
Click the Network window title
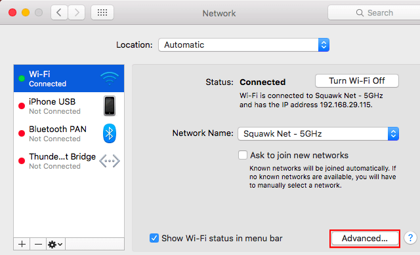tap(219, 13)
